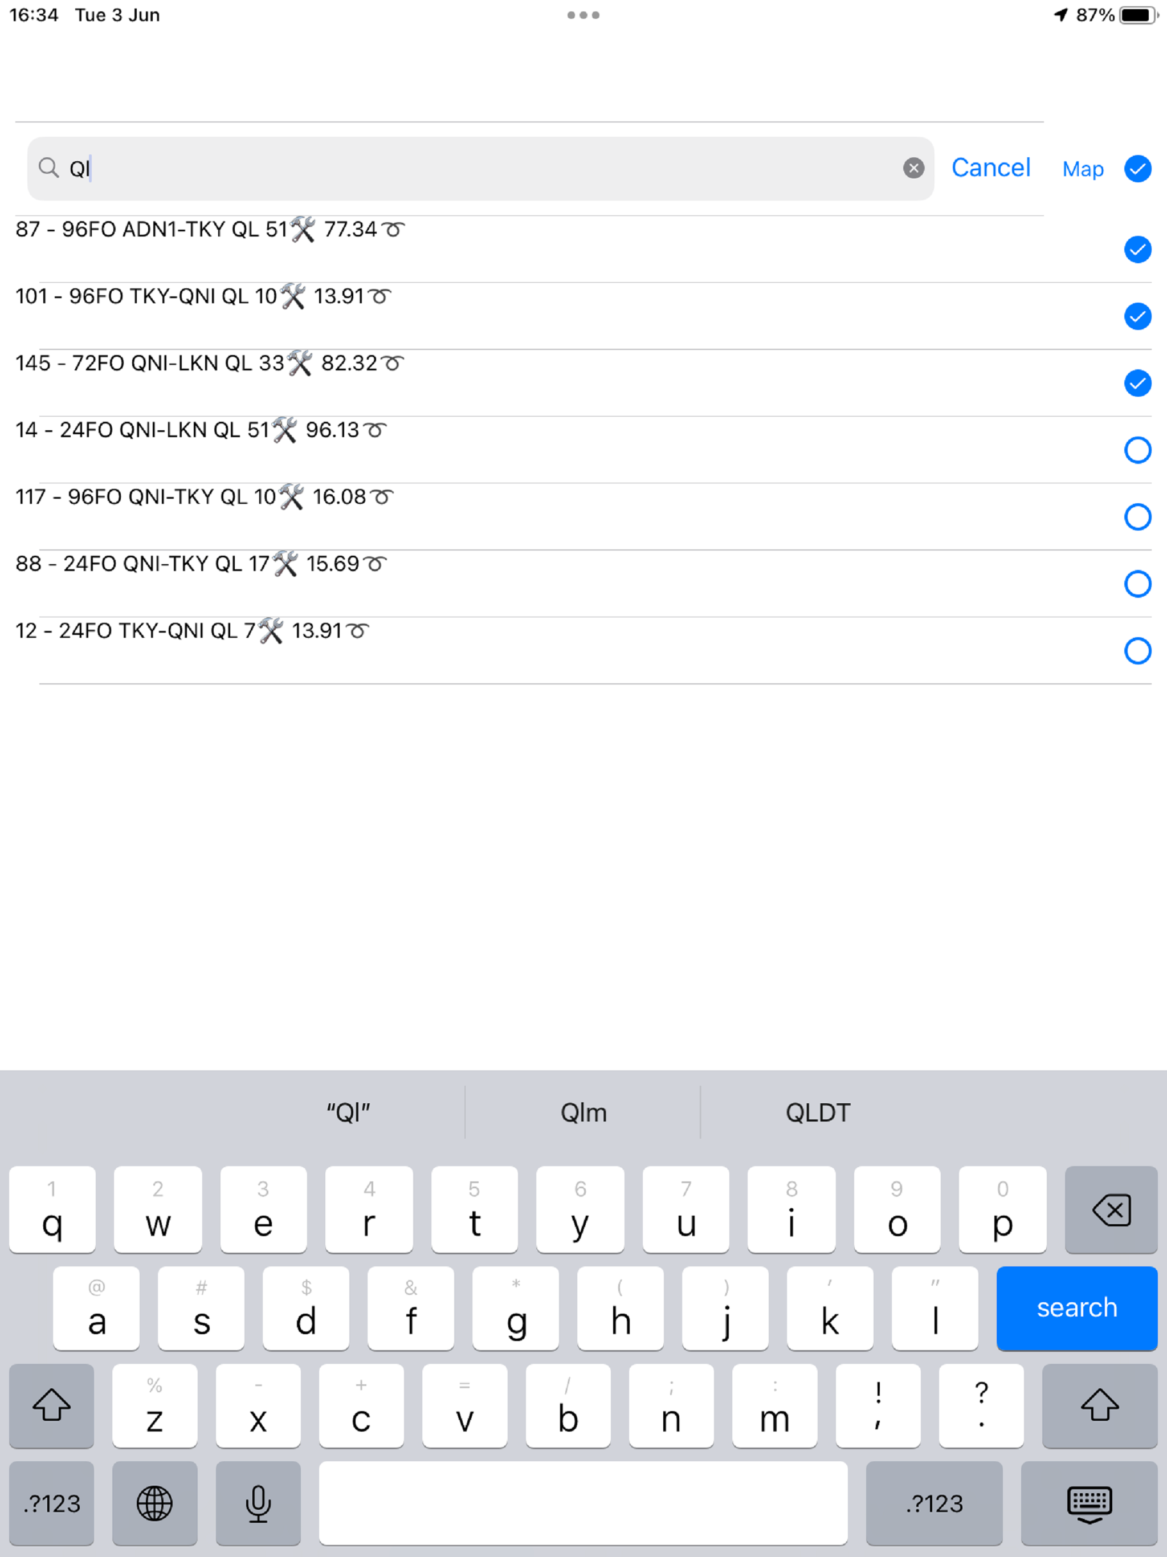Check the 14 - 24FO QNI-LKN row
Viewport: 1167px width, 1557px height.
coord(1137,450)
